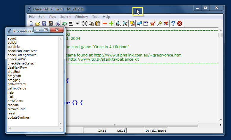Open the File menu
Viewport: 231px width, 140px height.
[32, 17]
